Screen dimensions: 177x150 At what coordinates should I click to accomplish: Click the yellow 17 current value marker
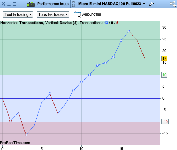(x=164, y=58)
